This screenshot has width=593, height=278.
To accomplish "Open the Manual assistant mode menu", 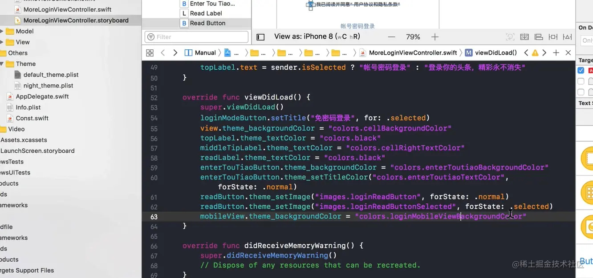I will pos(200,53).
